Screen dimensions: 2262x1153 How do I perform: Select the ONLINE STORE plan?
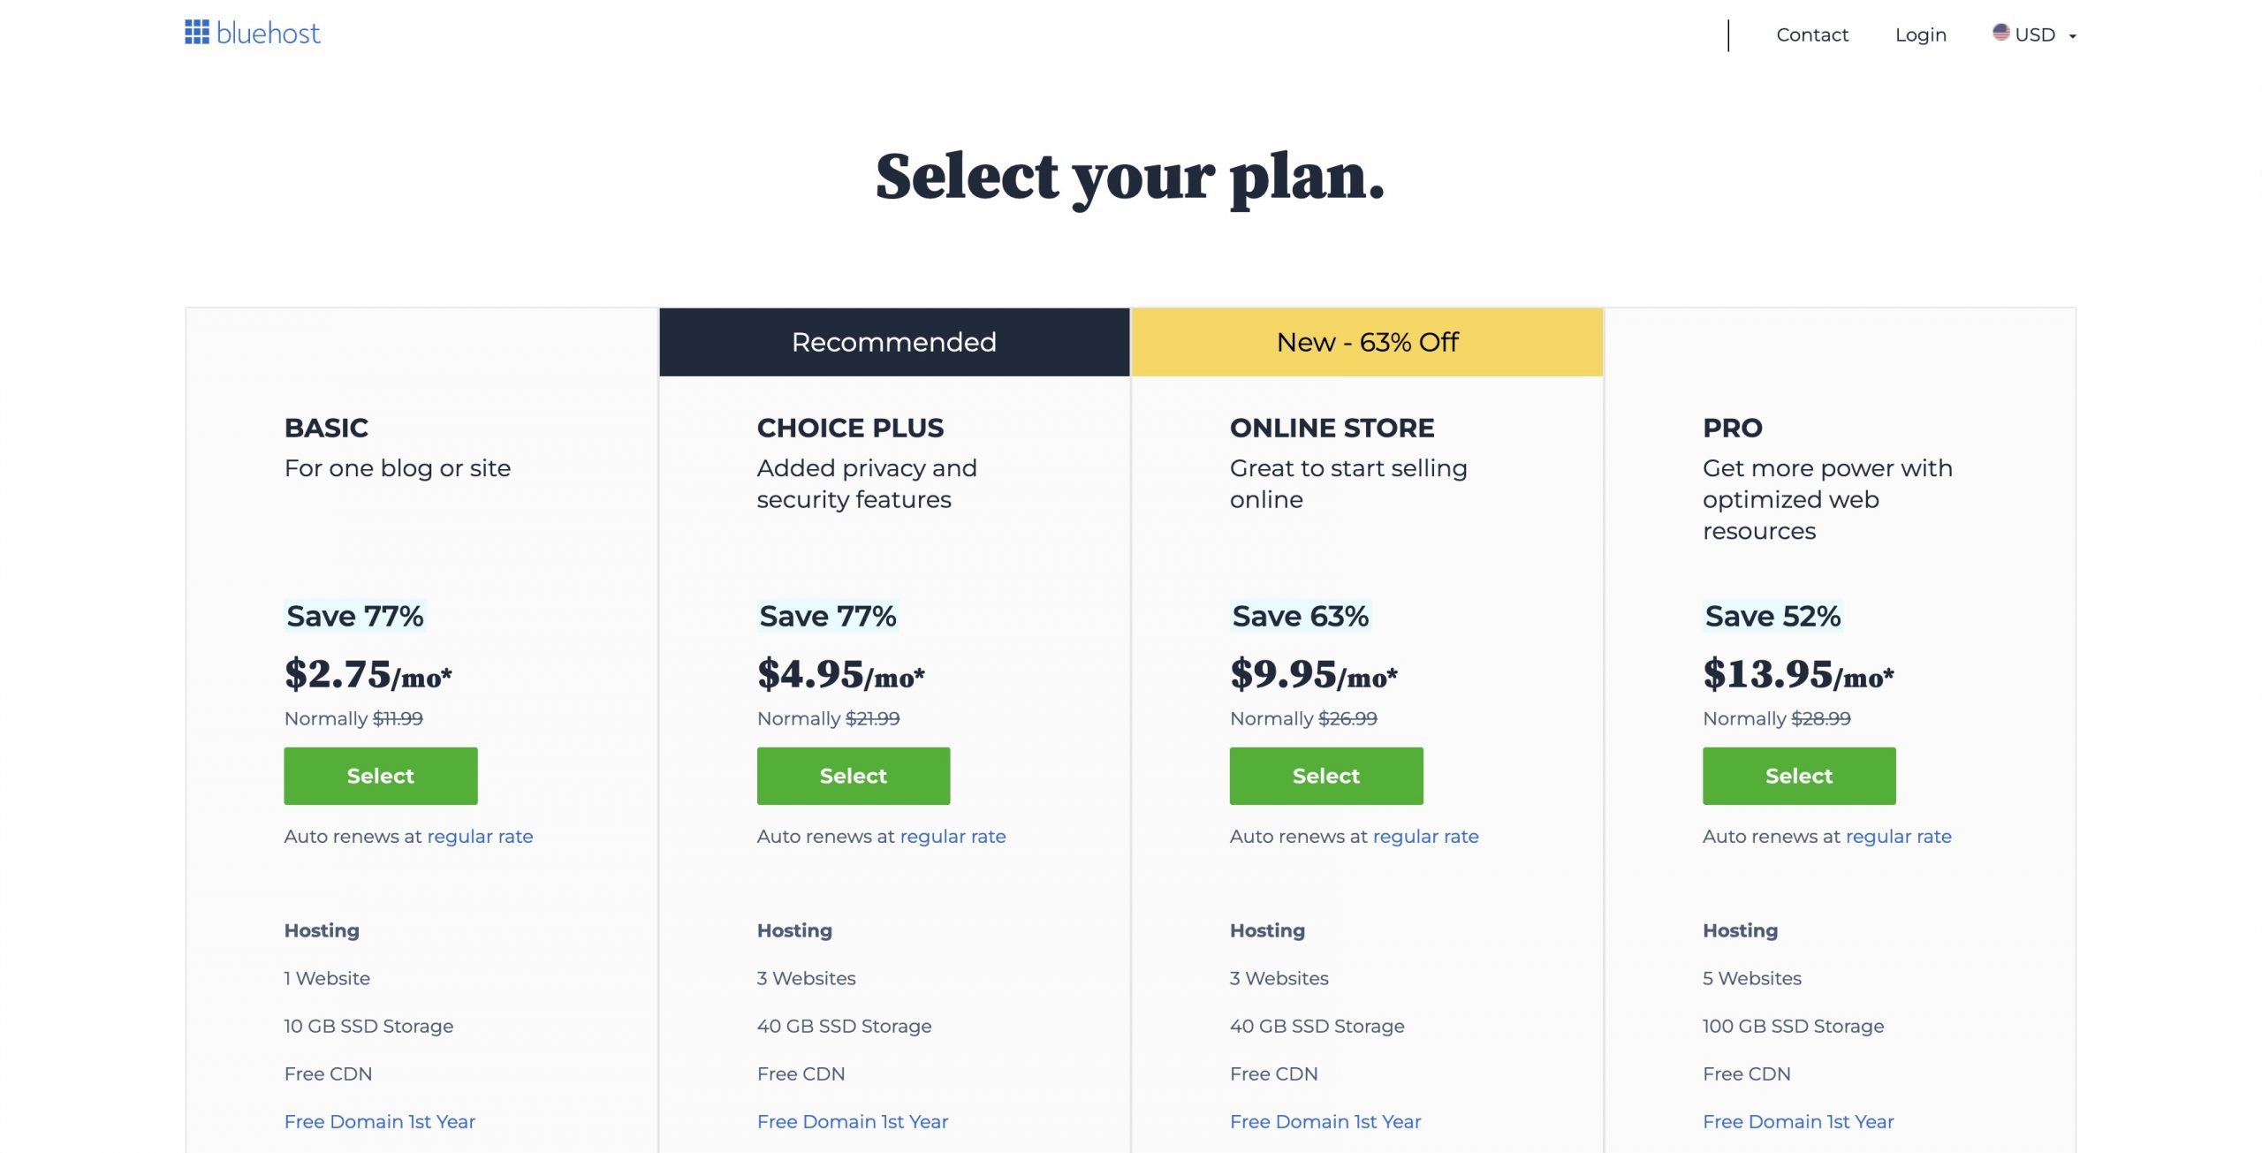coord(1326,775)
